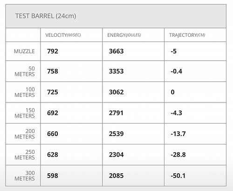Select the ENERGY (JOULES) column header
233x191 pixels.
(x=124, y=35)
